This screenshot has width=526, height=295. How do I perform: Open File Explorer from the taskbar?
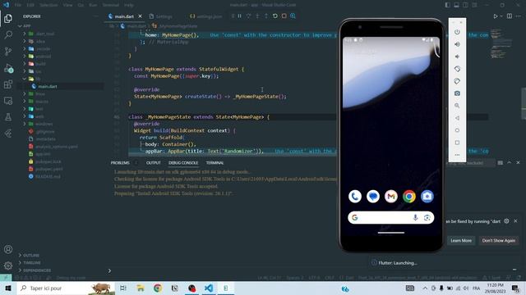(x=141, y=288)
